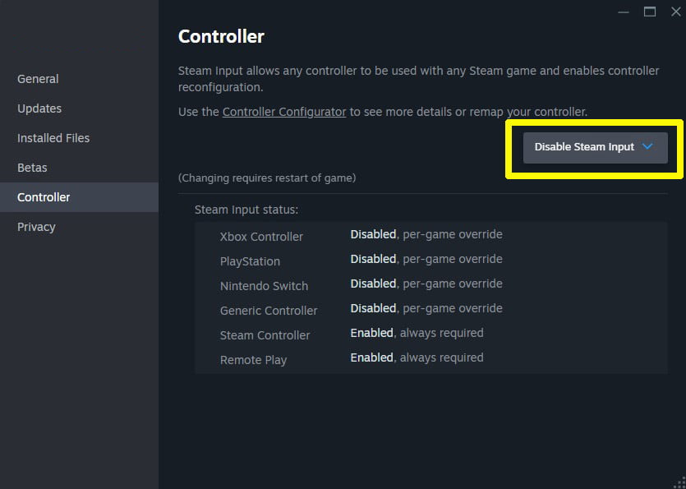This screenshot has height=489, width=686.
Task: Go to the Betas page
Action: click(32, 168)
